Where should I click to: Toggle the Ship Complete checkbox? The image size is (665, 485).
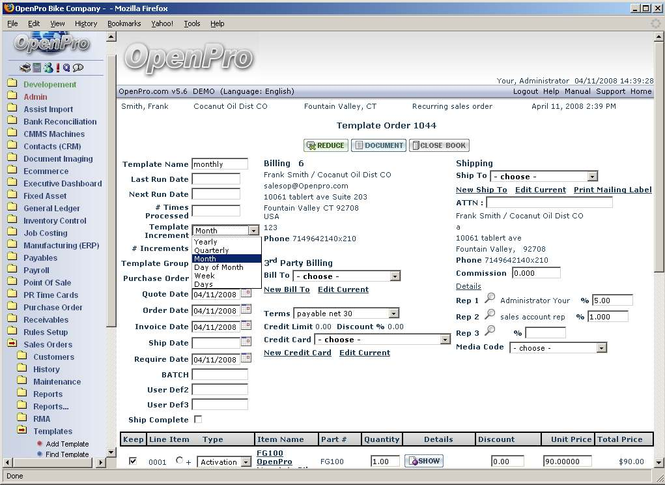coord(198,419)
